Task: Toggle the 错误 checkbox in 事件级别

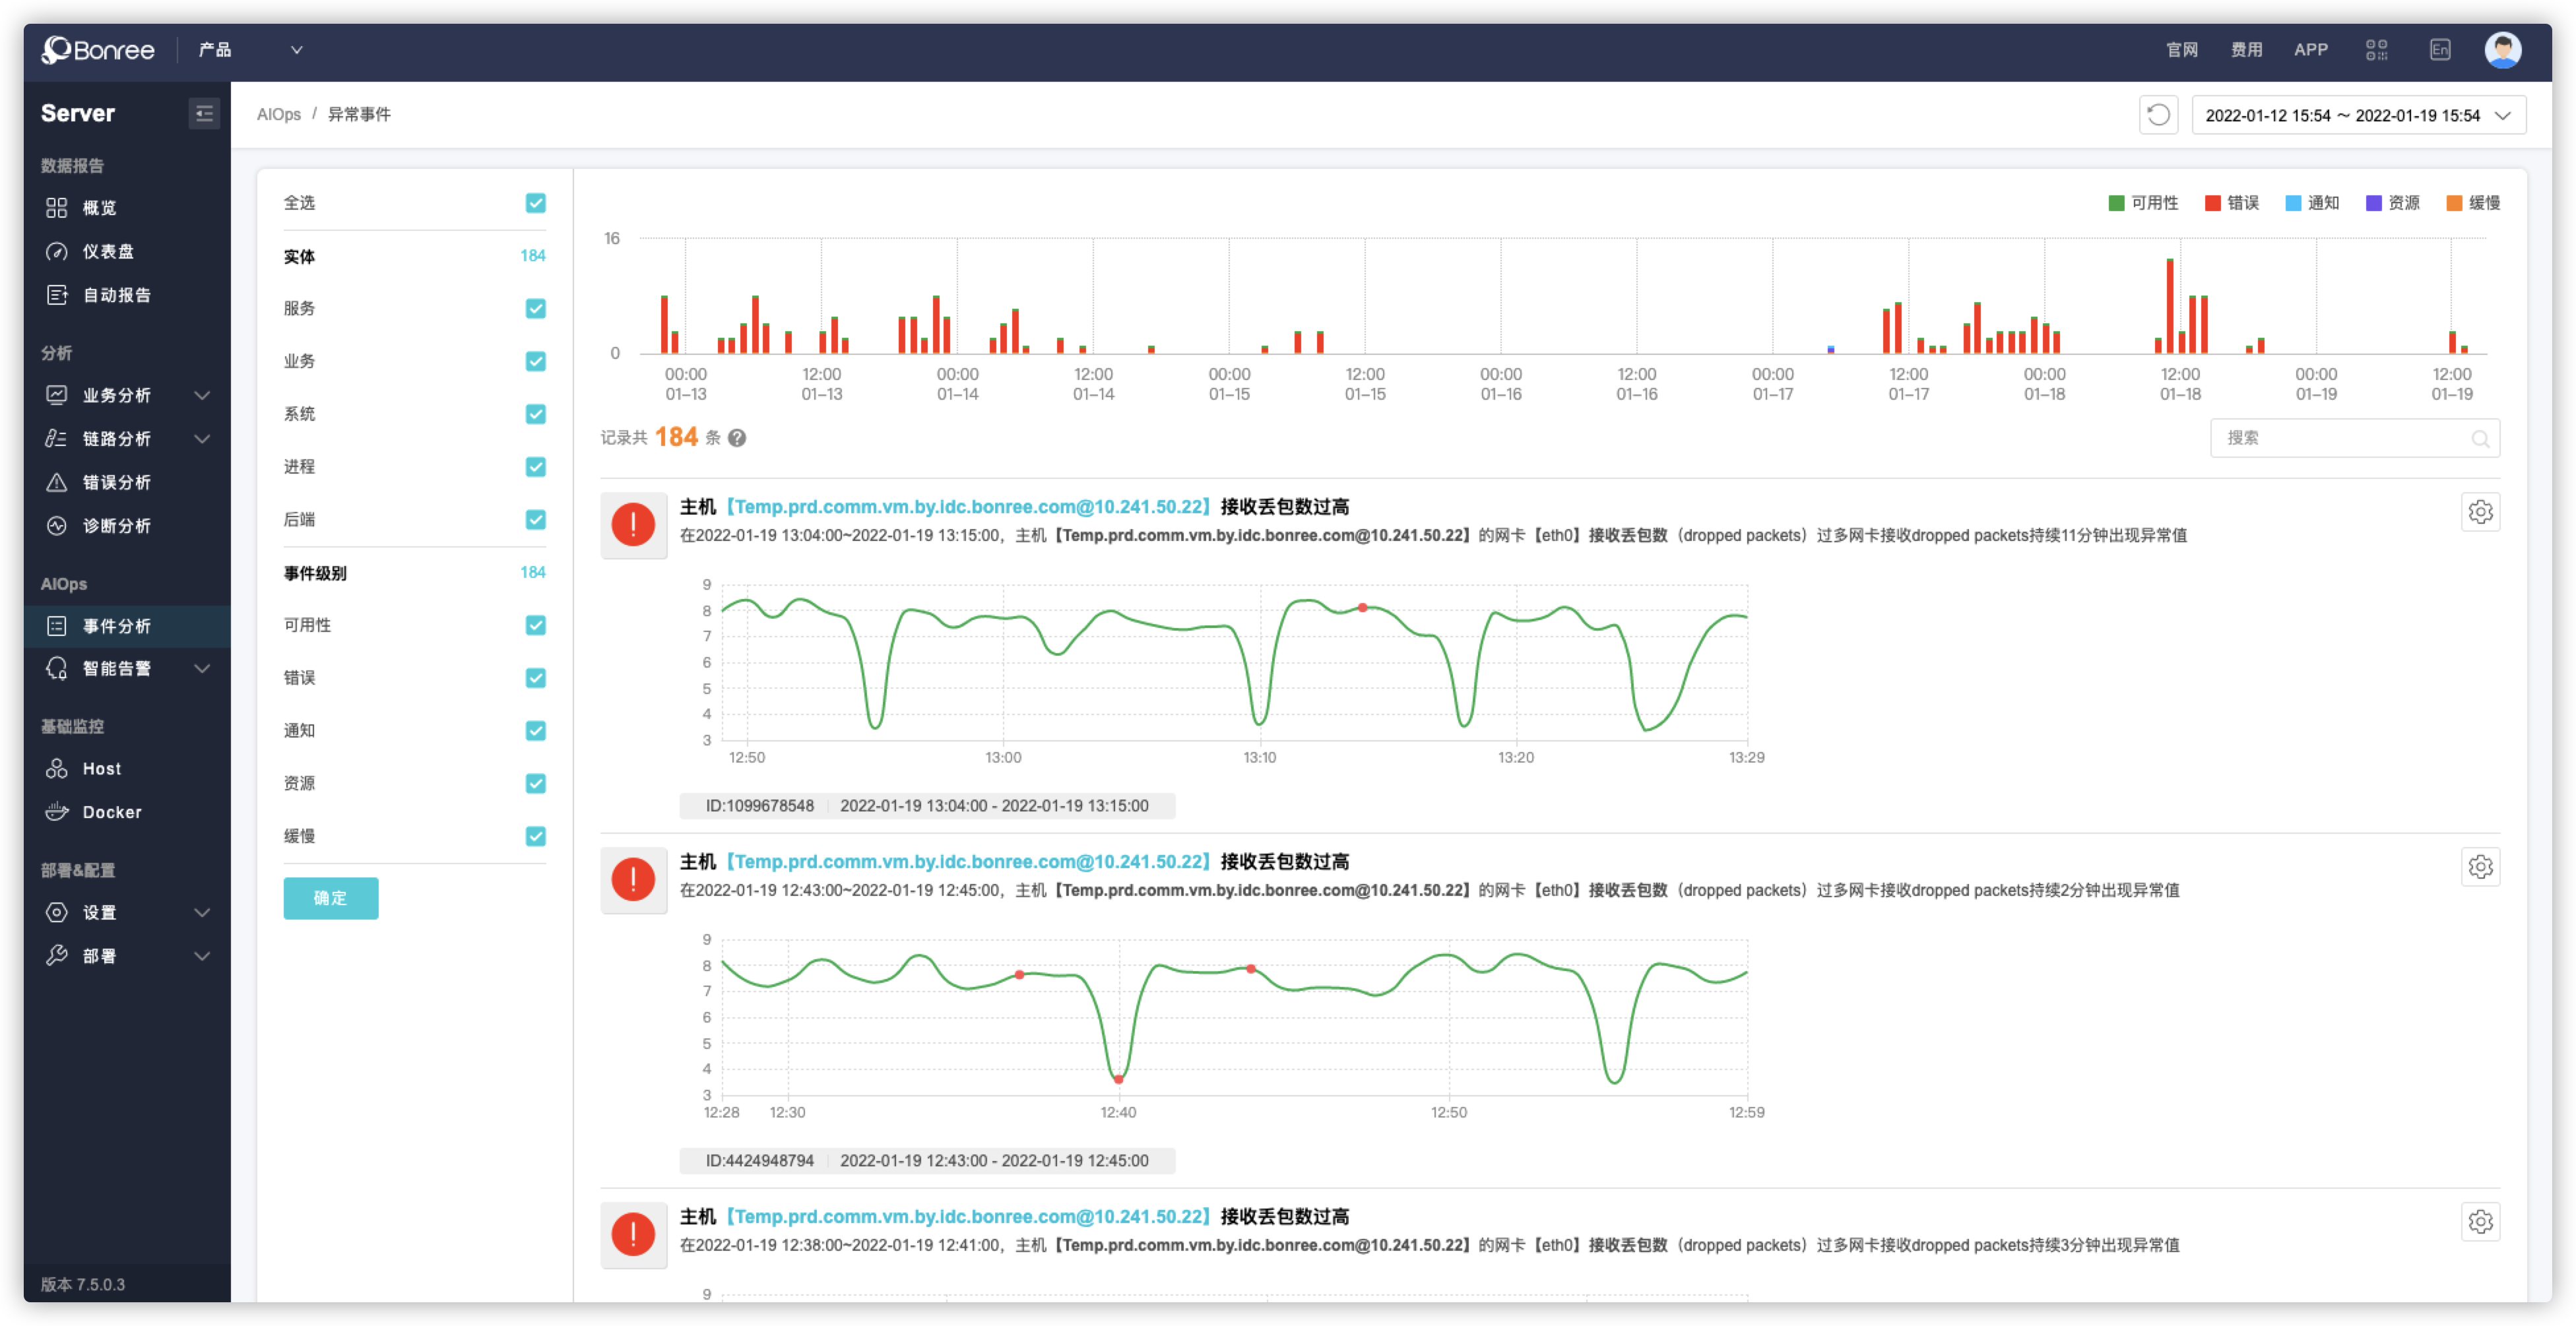Action: 536,677
